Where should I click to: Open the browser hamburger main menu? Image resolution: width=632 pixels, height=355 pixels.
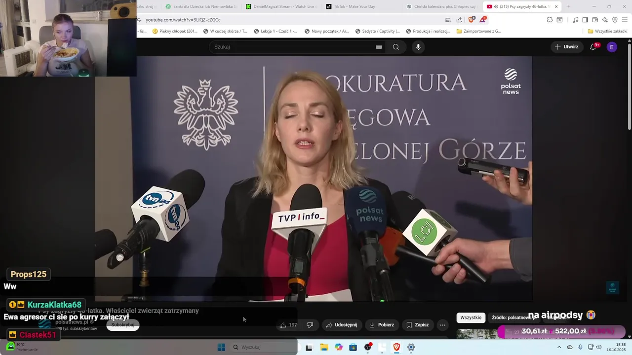pos(625,20)
